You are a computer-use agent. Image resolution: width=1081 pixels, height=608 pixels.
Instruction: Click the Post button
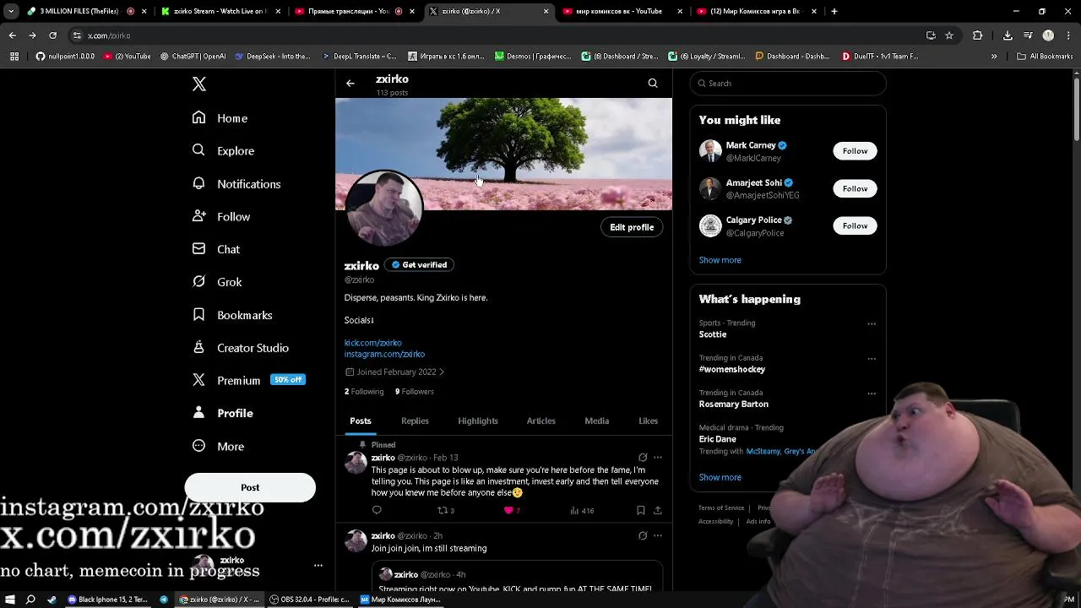[250, 487]
